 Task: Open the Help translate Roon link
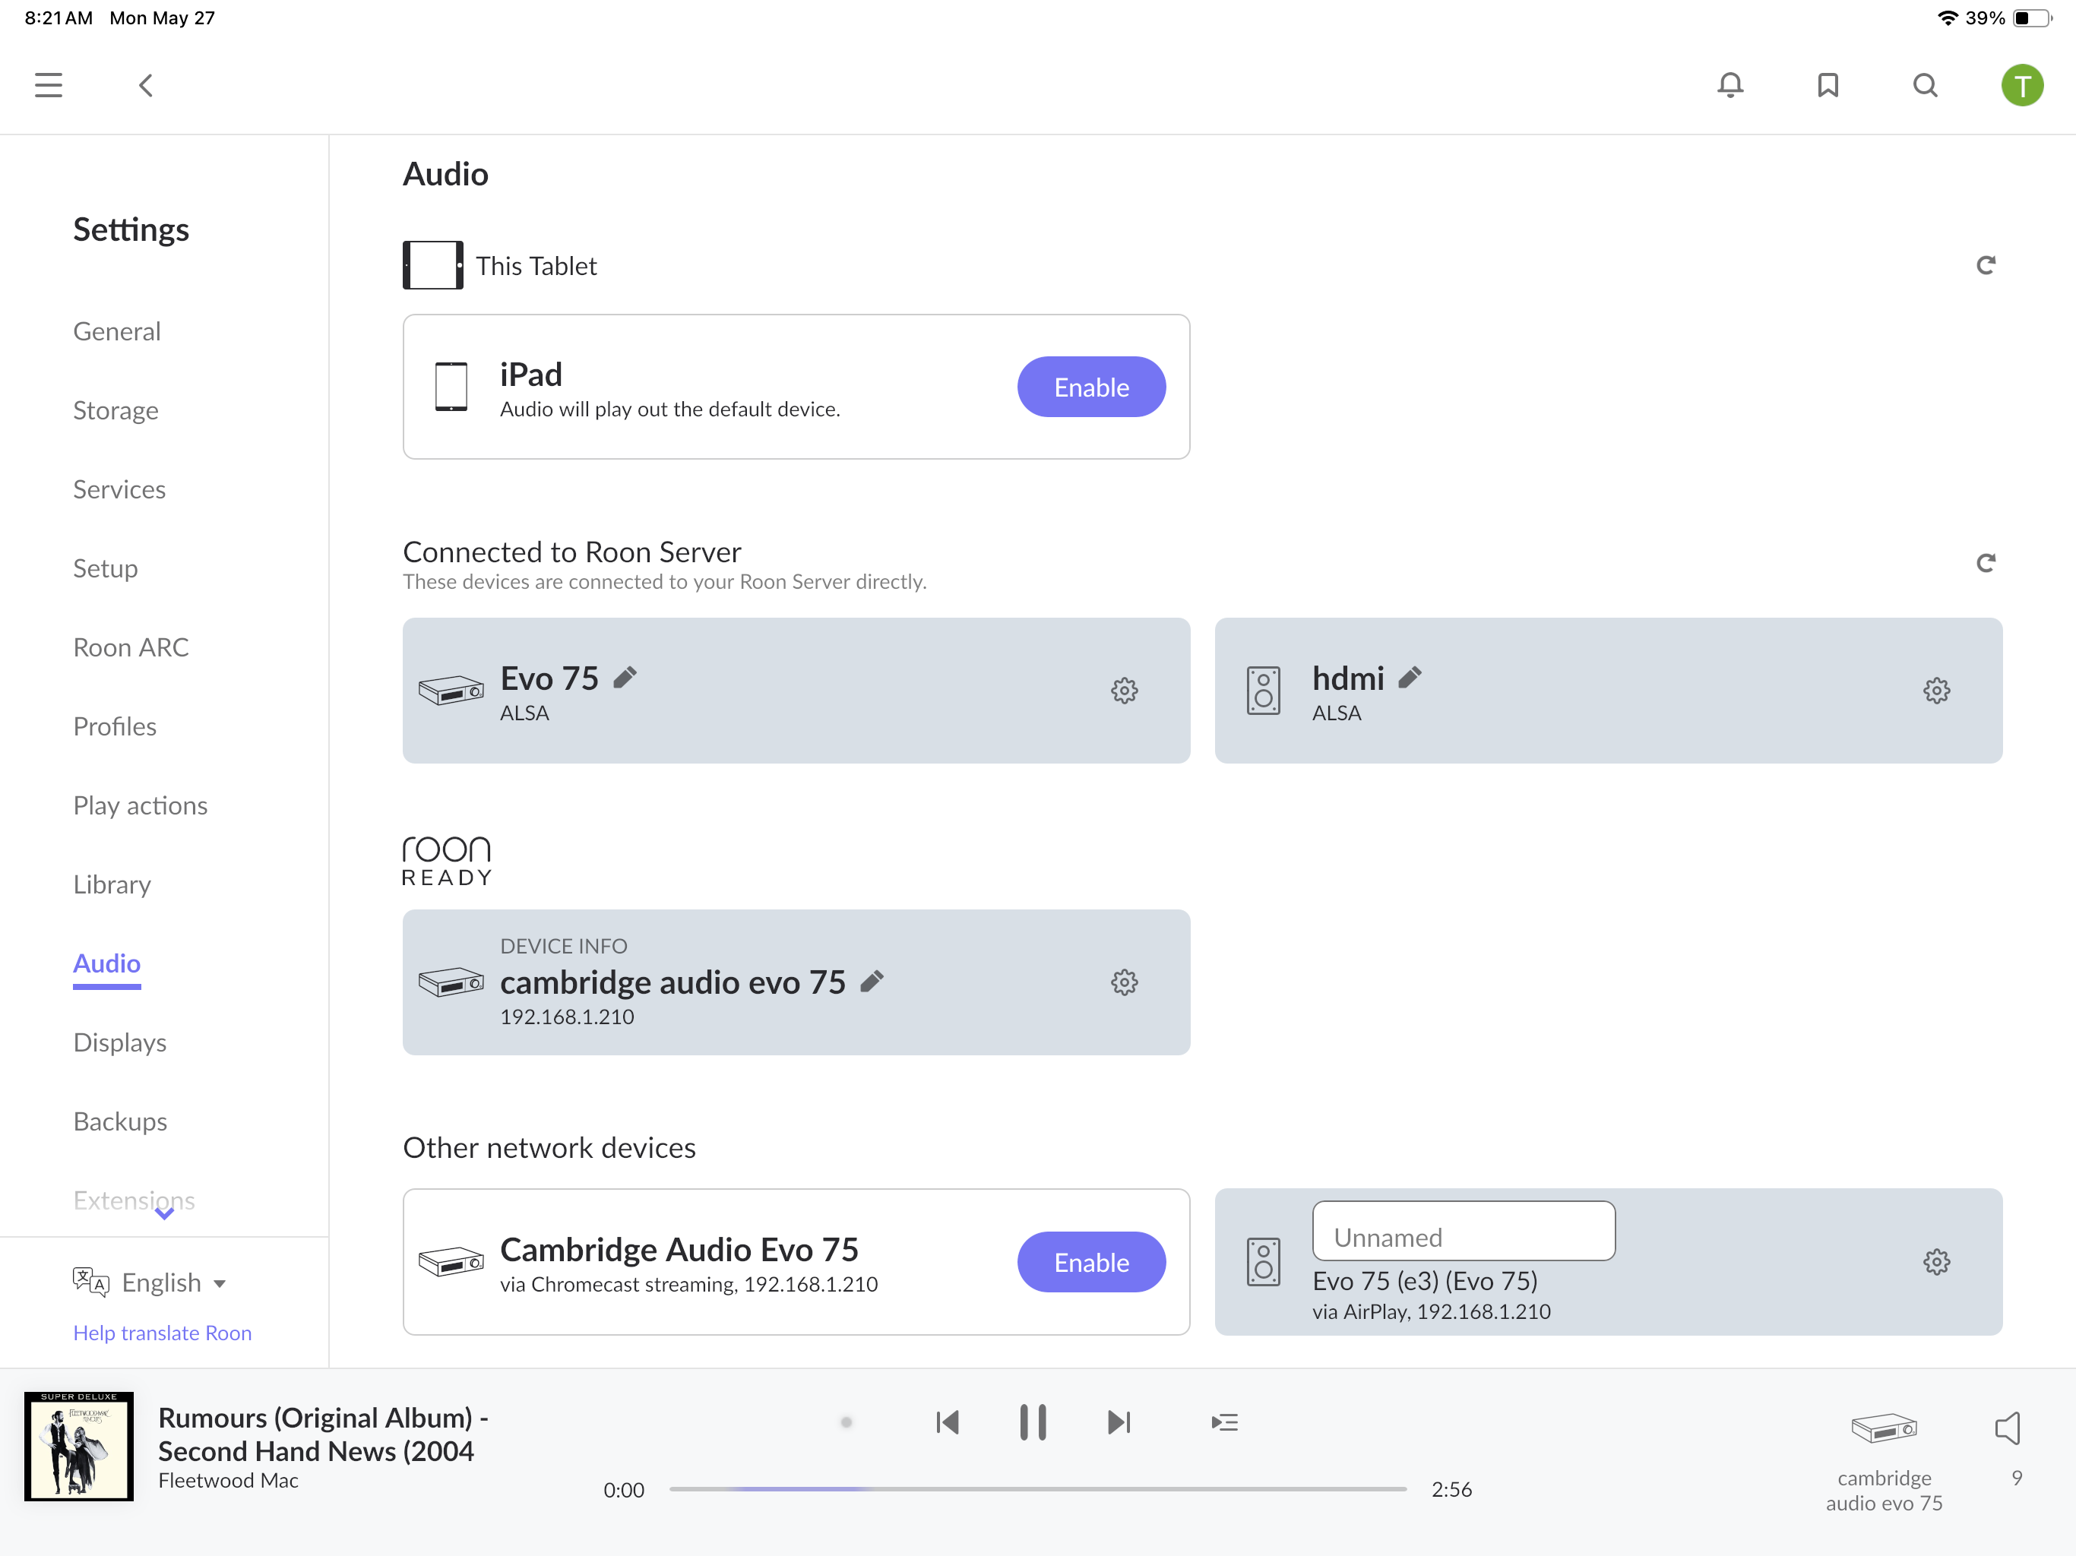tap(163, 1333)
